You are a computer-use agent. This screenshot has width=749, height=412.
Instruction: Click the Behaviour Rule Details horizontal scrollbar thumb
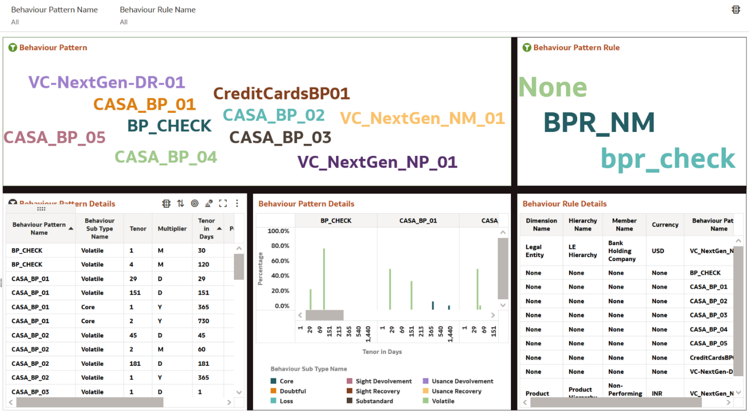coord(615,402)
